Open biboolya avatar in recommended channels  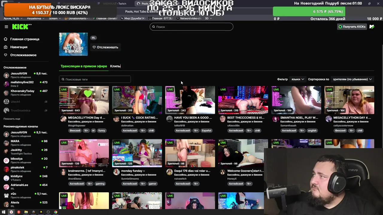click(6, 160)
